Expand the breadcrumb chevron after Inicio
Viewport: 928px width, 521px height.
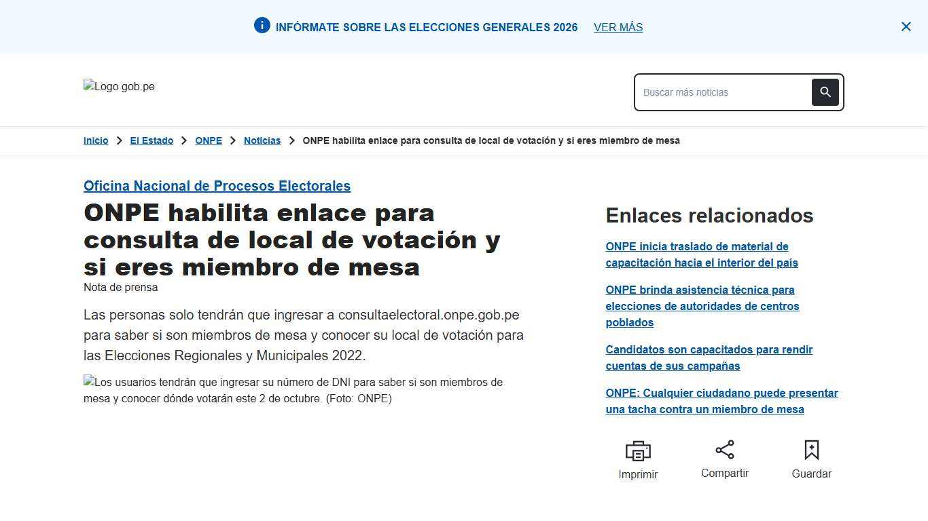point(119,140)
